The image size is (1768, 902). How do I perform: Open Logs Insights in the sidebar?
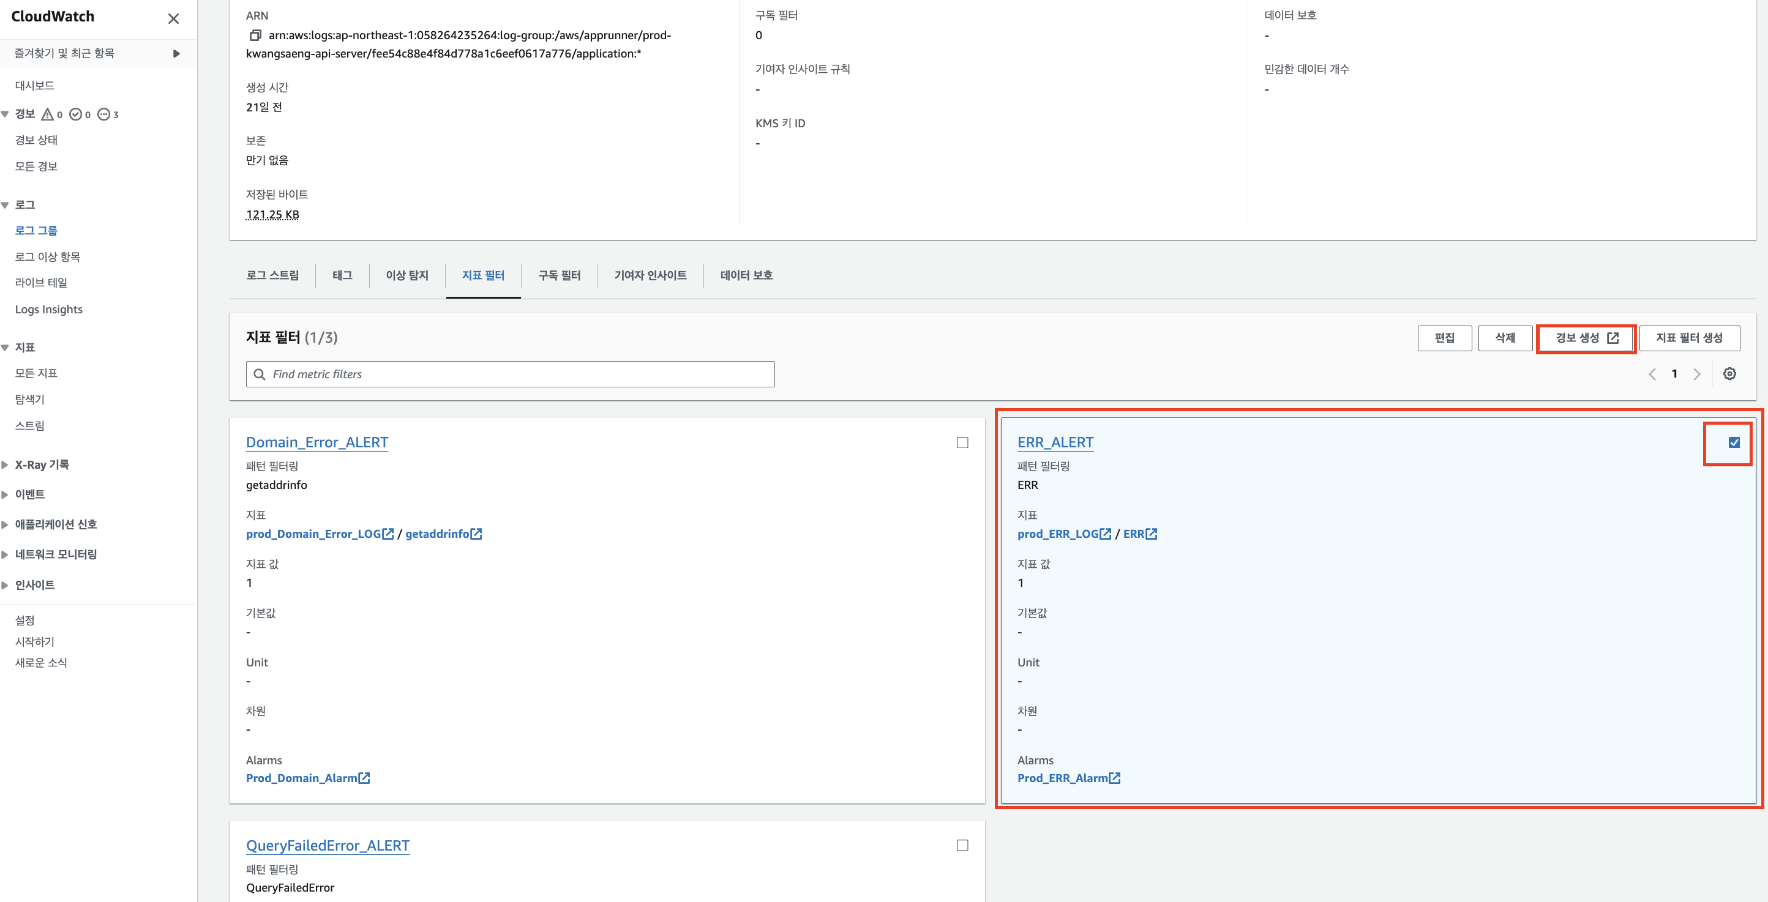coord(49,310)
